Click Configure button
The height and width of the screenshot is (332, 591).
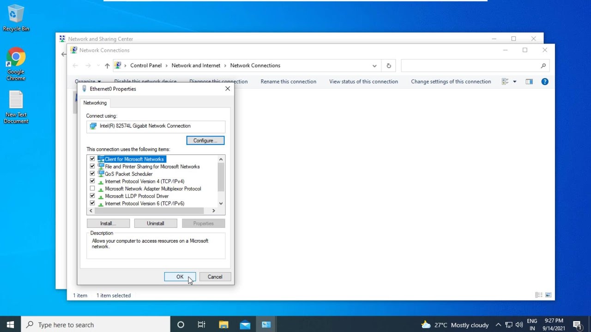[205, 141]
